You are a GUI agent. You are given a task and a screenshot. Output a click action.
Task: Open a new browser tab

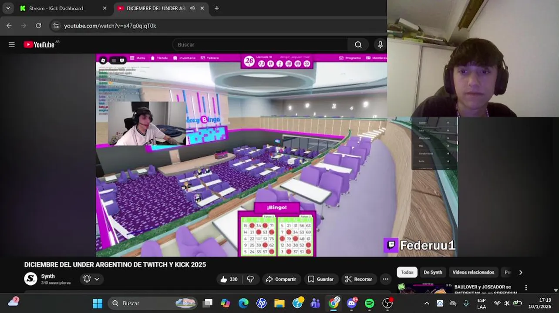(217, 8)
